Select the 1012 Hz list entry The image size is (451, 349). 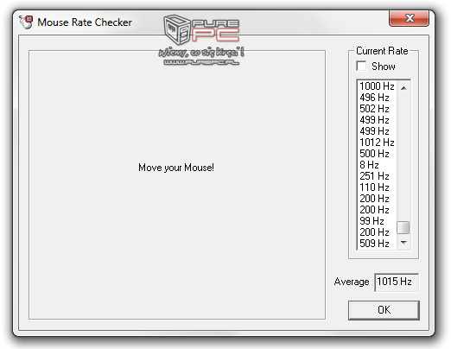coord(378,143)
